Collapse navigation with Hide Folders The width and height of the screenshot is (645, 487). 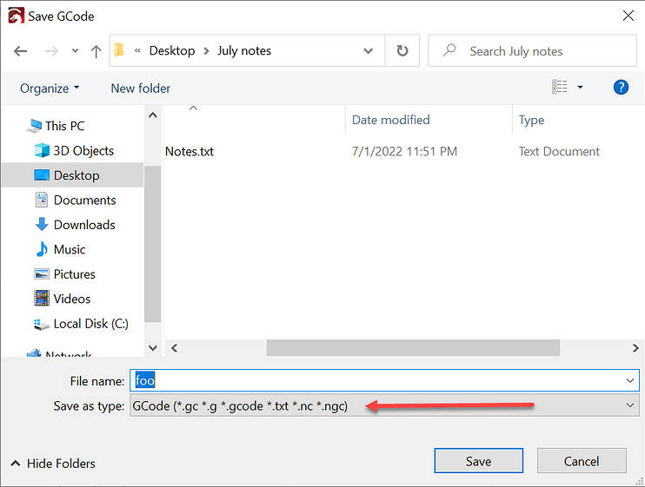[x=53, y=464]
